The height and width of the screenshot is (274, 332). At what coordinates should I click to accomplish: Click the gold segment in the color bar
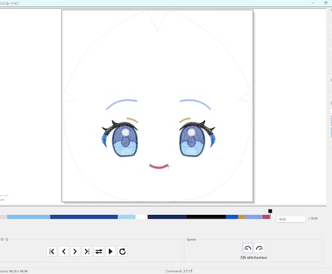point(242,217)
